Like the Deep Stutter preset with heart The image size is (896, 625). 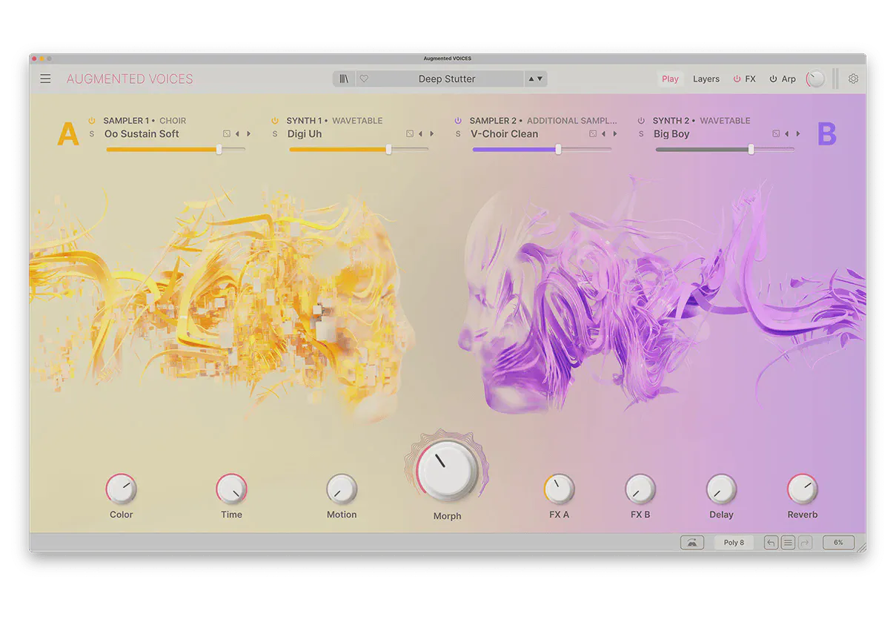pos(364,79)
